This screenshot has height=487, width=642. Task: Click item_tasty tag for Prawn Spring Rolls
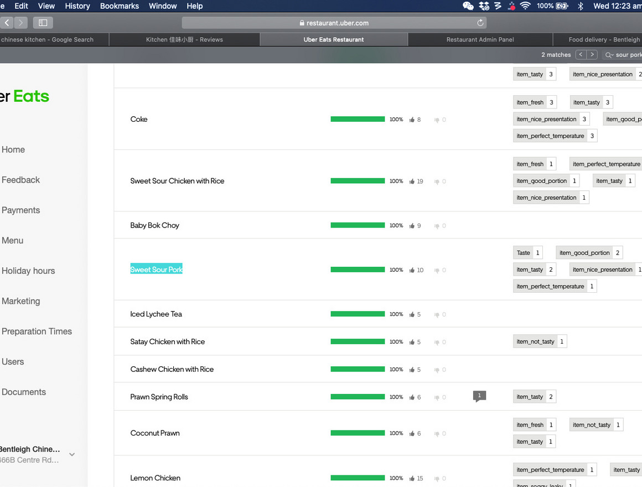534,397
